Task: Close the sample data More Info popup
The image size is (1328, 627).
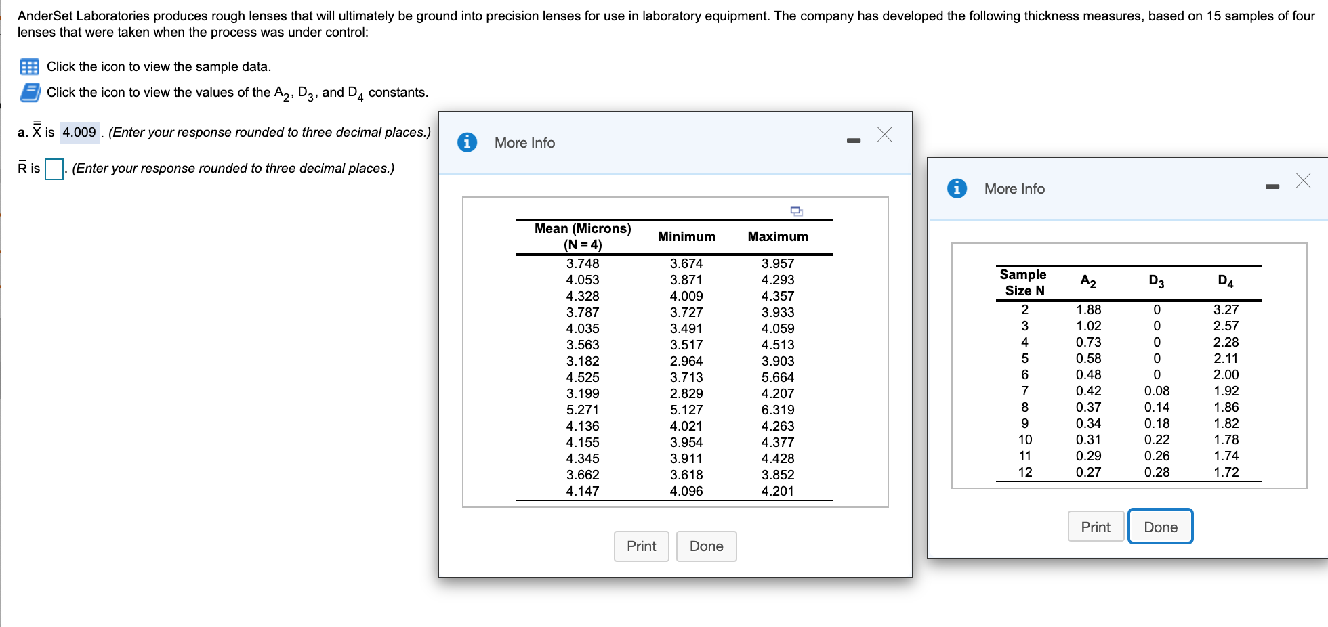Action: (885, 135)
